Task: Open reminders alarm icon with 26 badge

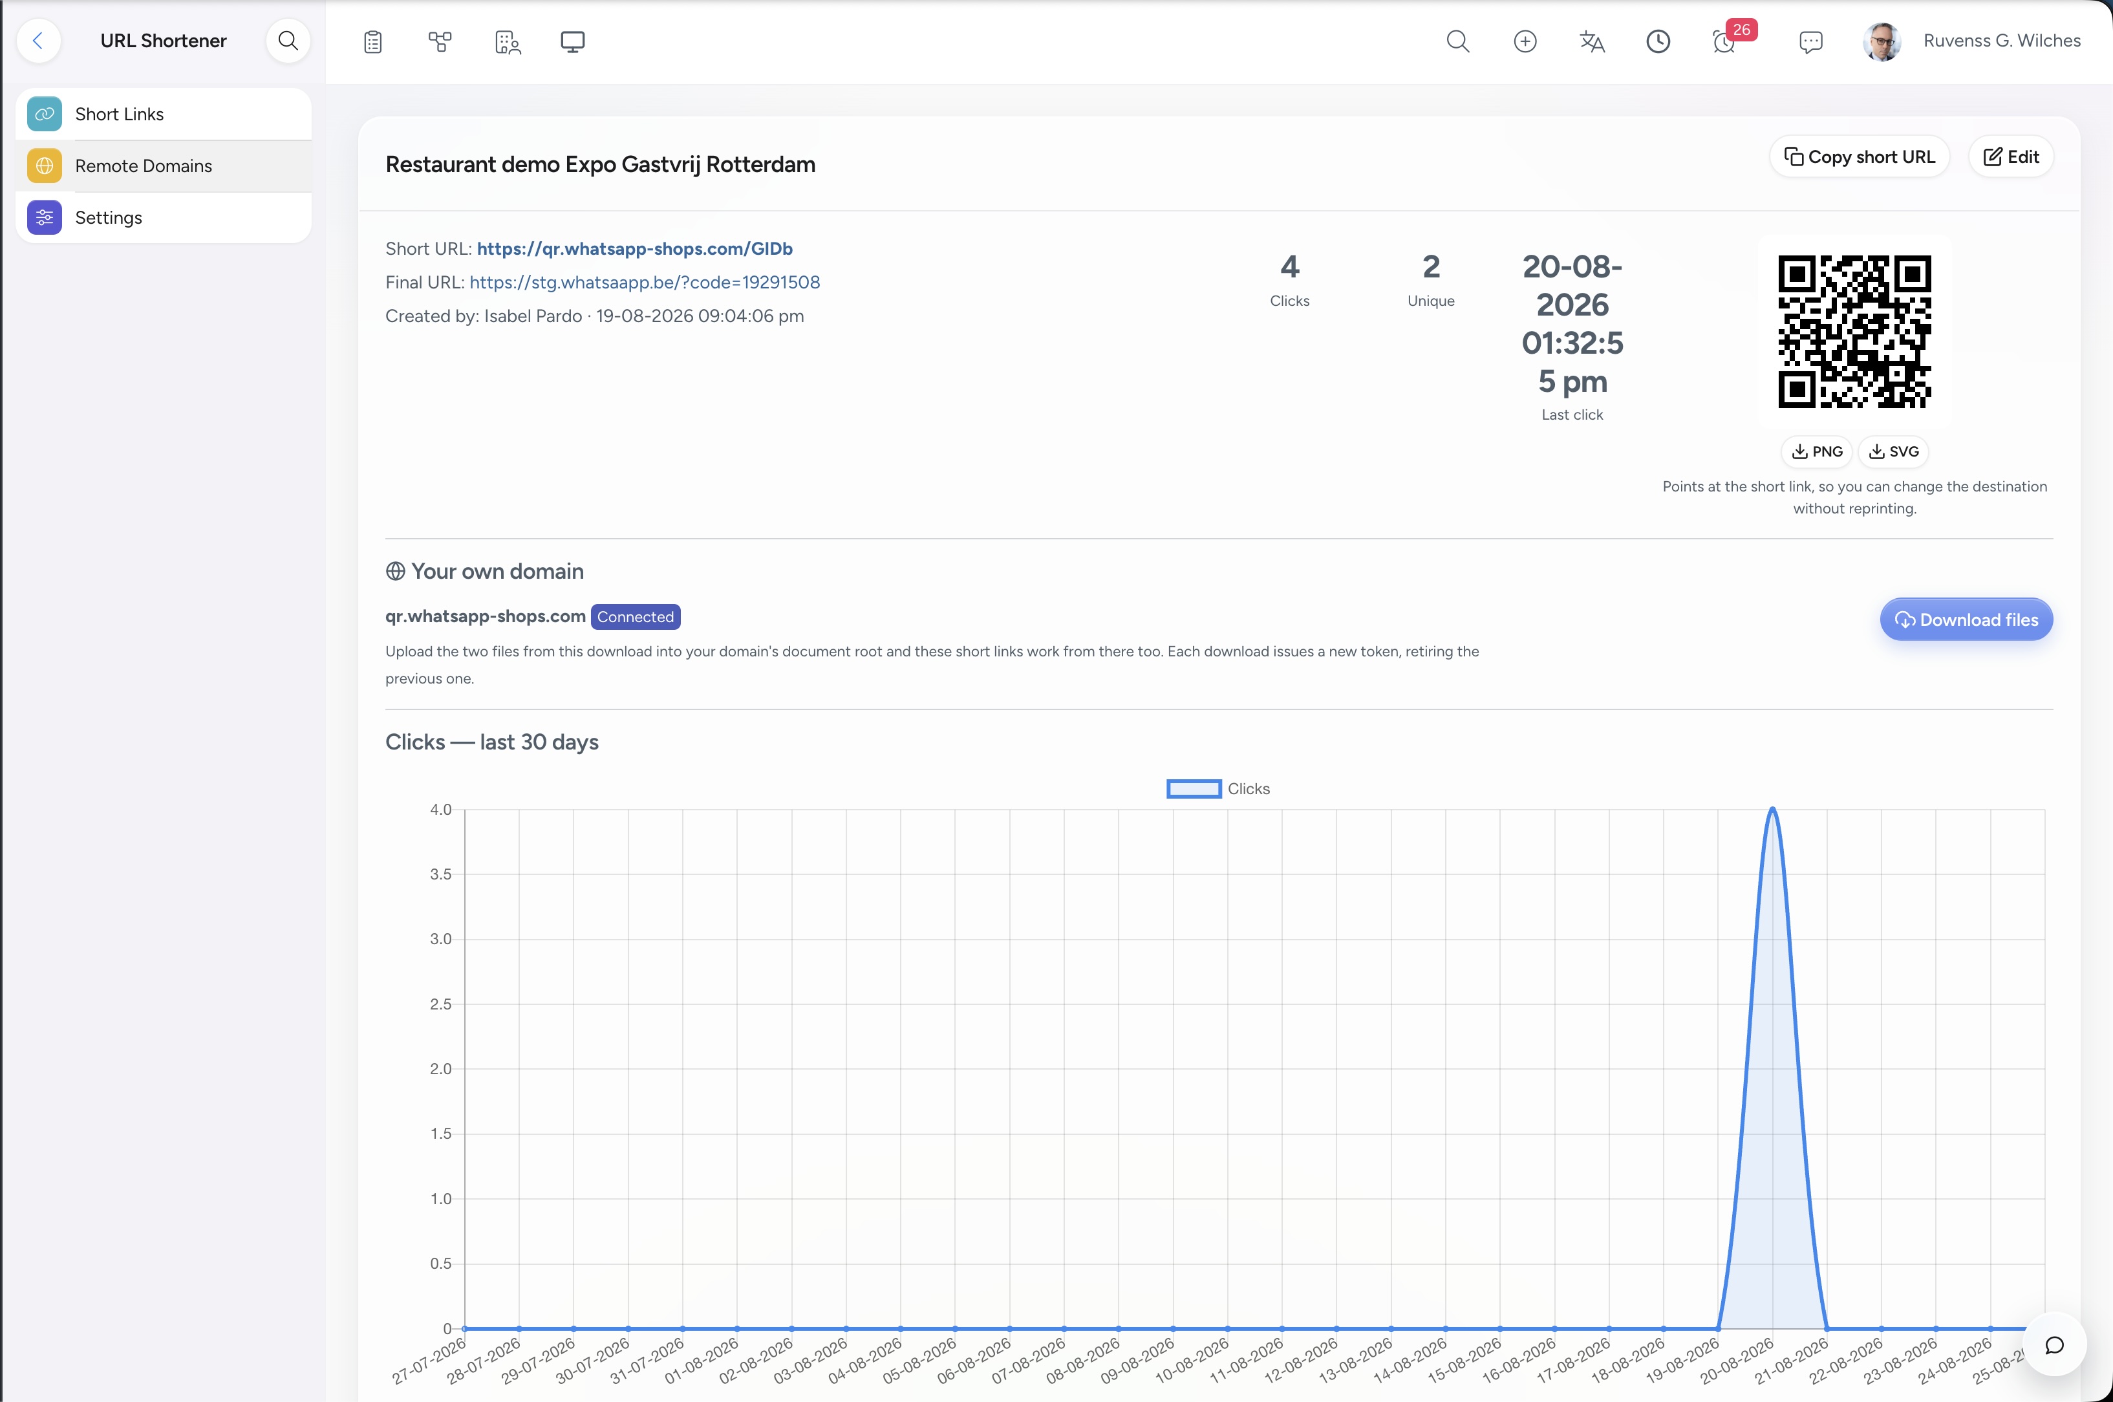Action: (x=1725, y=41)
